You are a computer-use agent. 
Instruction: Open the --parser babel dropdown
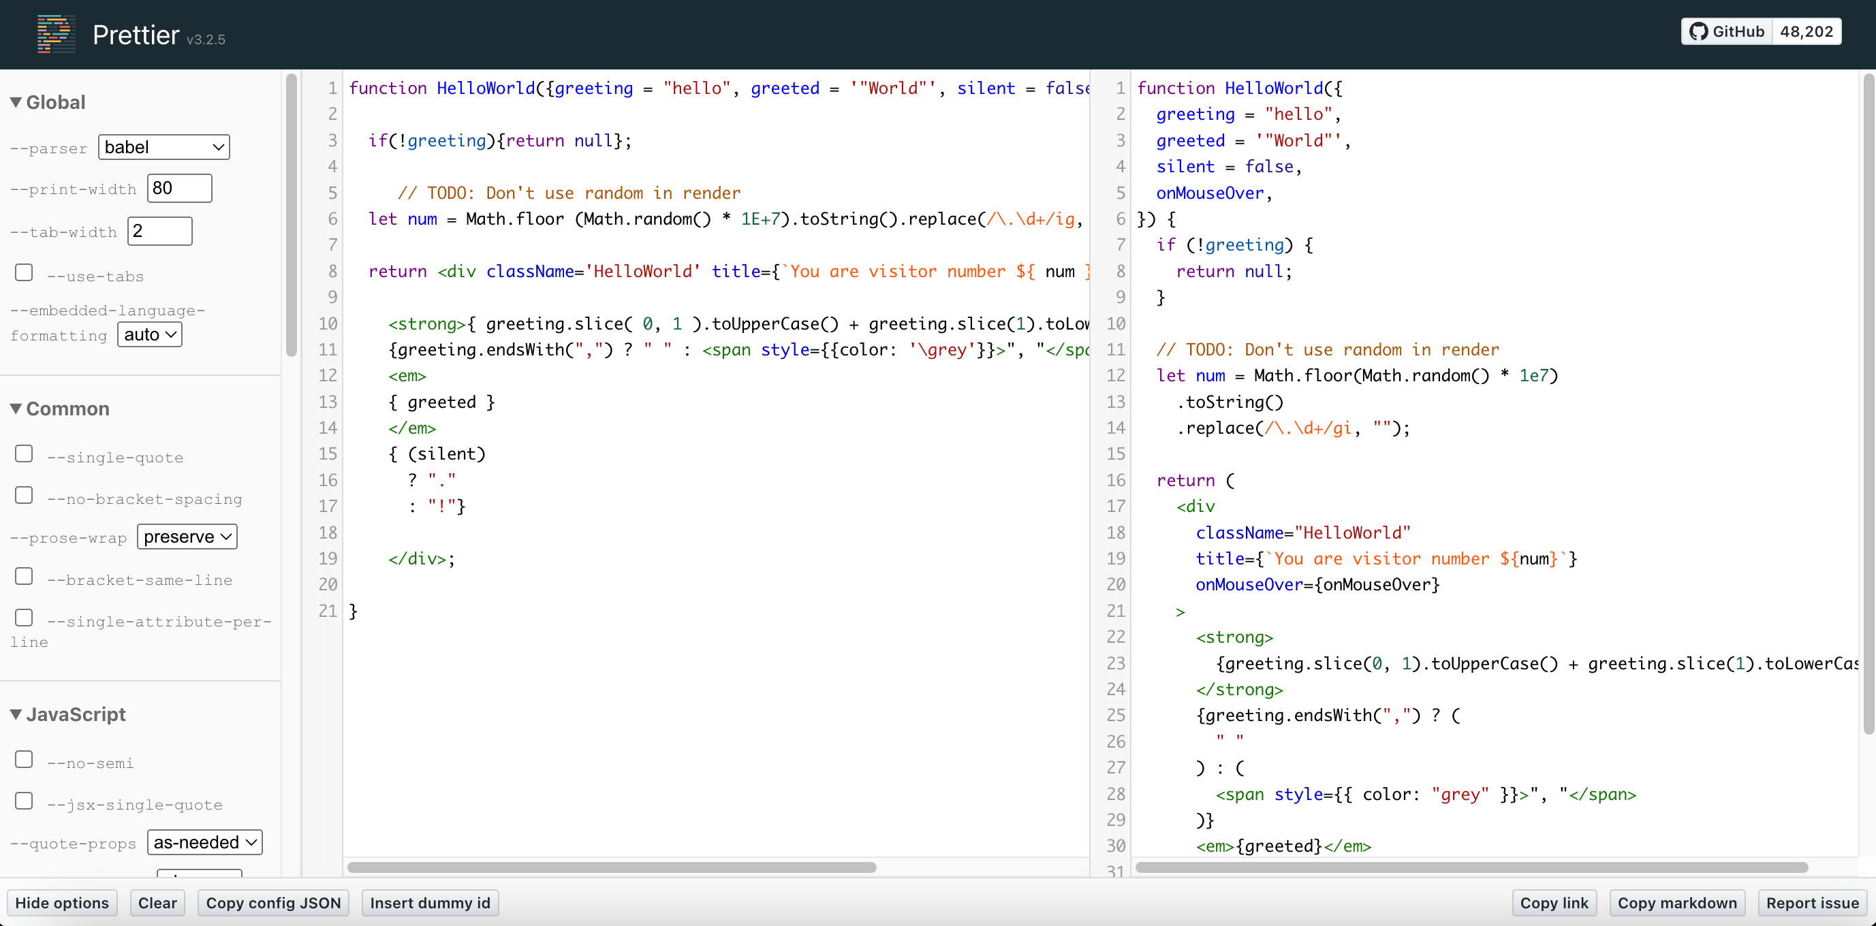point(164,147)
